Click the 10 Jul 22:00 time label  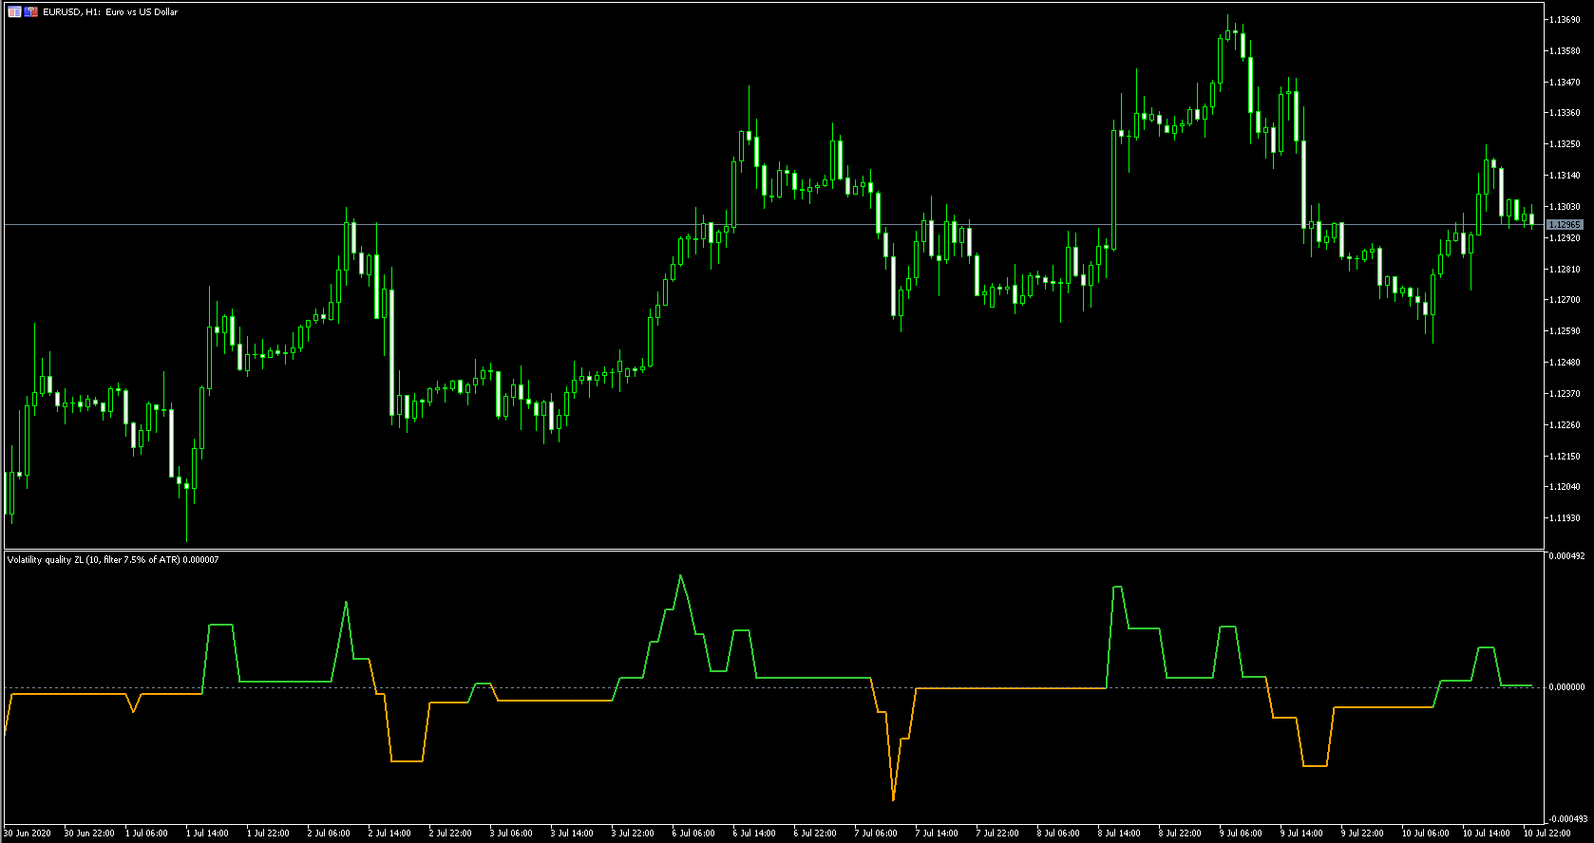point(1547,834)
